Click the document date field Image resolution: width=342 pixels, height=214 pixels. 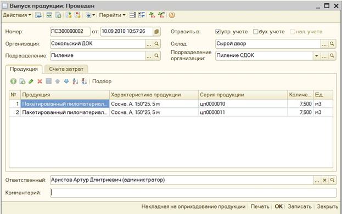tap(126, 32)
